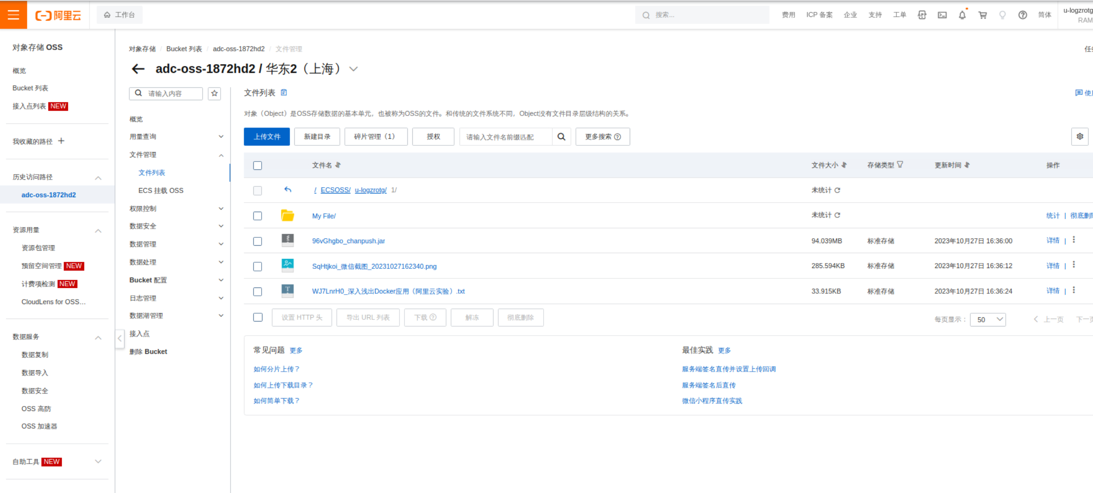Open 删除 Bucket menu item
This screenshot has height=493, width=1093.
pyautogui.click(x=148, y=352)
